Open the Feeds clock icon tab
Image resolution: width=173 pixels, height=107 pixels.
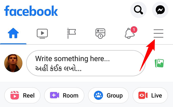pos(100,34)
